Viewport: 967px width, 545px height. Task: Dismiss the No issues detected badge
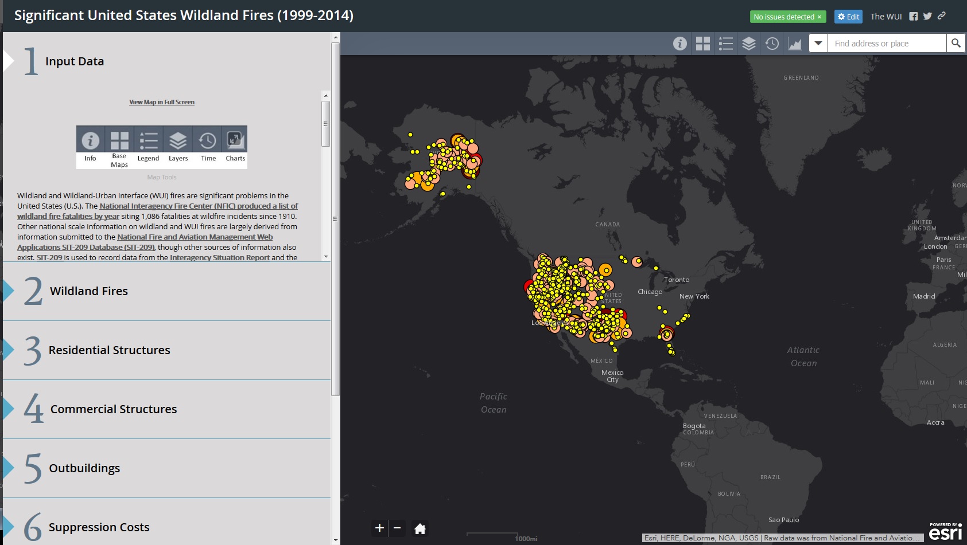pos(820,17)
